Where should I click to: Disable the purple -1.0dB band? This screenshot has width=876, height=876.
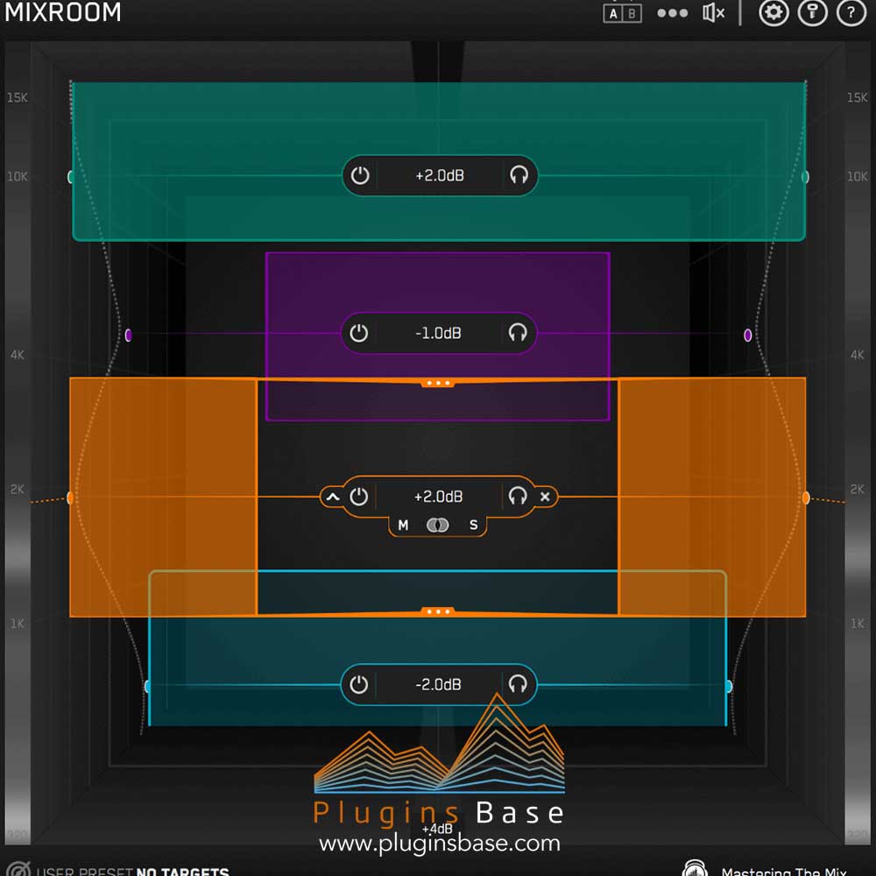359,334
